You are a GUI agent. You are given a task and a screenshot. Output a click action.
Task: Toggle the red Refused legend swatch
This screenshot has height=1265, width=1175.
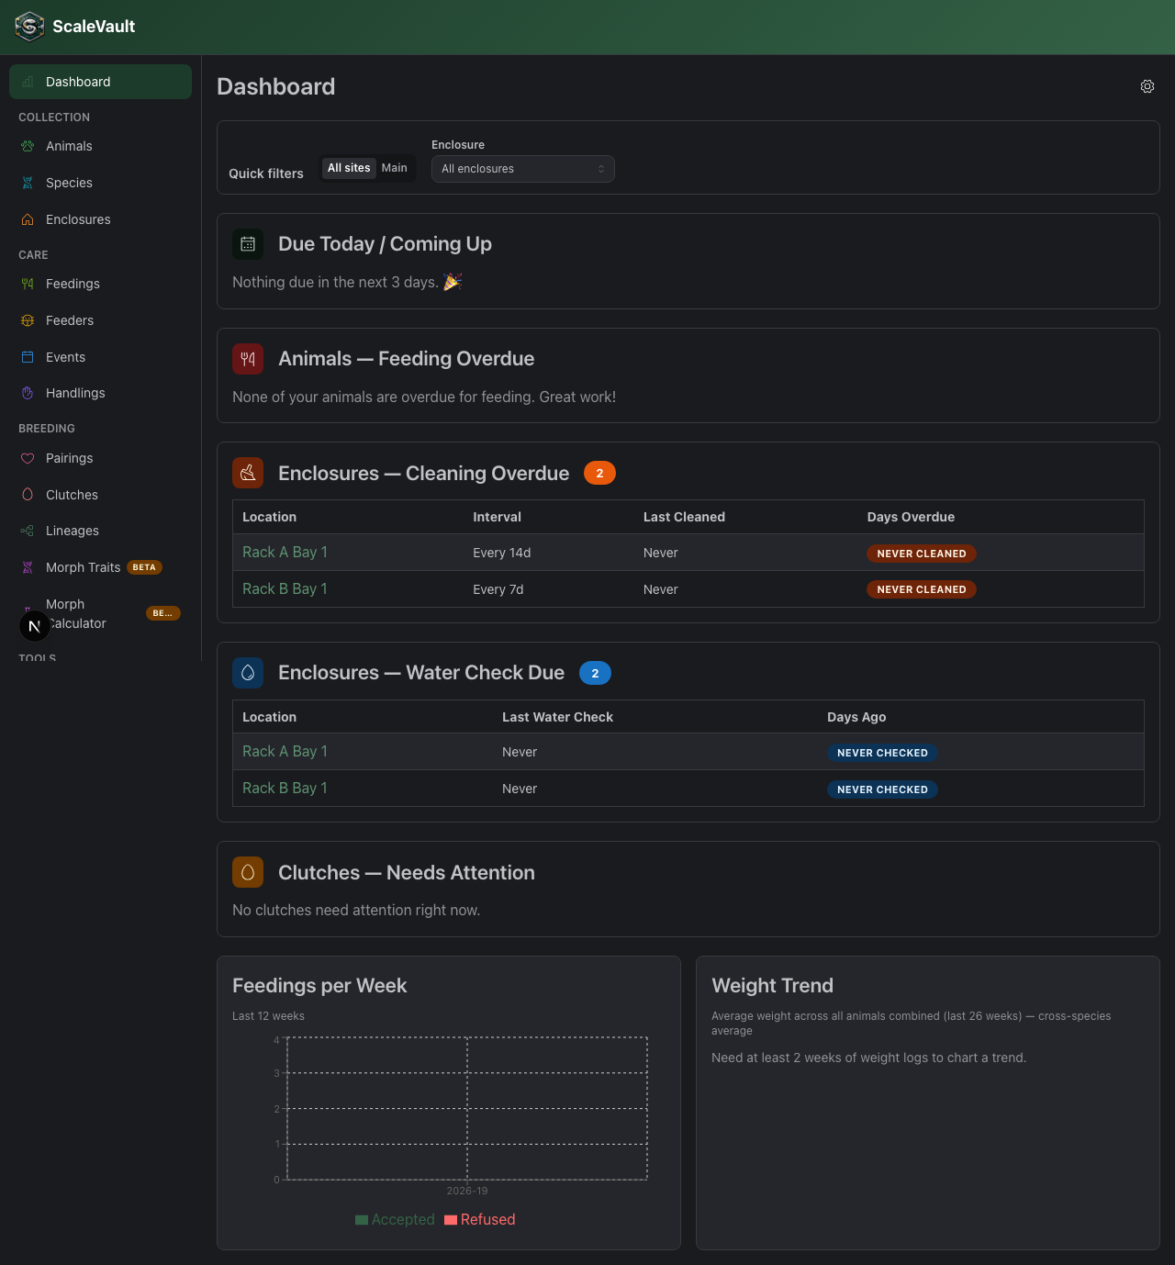click(451, 1220)
